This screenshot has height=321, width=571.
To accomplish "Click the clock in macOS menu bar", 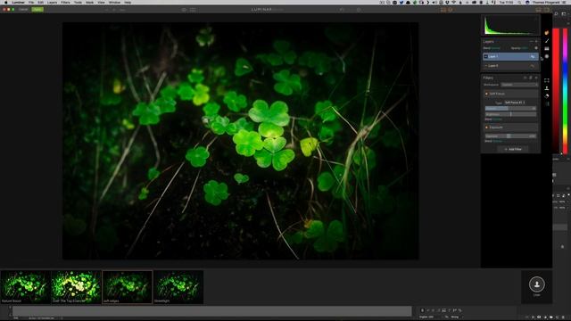I will pyautogui.click(x=506, y=2).
